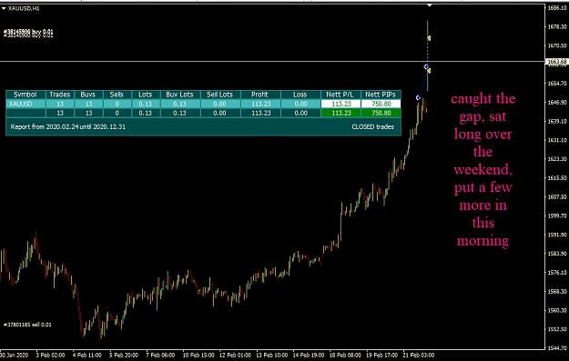Select the upper yellow trade arrow near 1670.50
Screen dimensions: 569x361
429,37
